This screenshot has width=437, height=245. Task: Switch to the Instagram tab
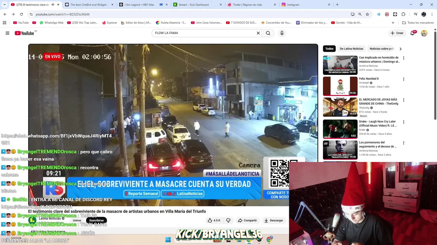coord(306,5)
